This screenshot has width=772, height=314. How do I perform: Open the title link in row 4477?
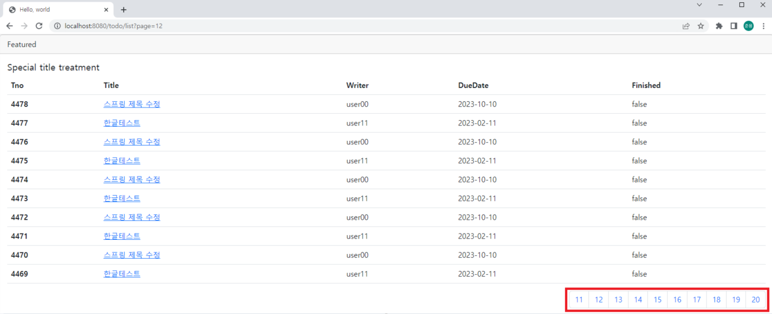tap(122, 123)
